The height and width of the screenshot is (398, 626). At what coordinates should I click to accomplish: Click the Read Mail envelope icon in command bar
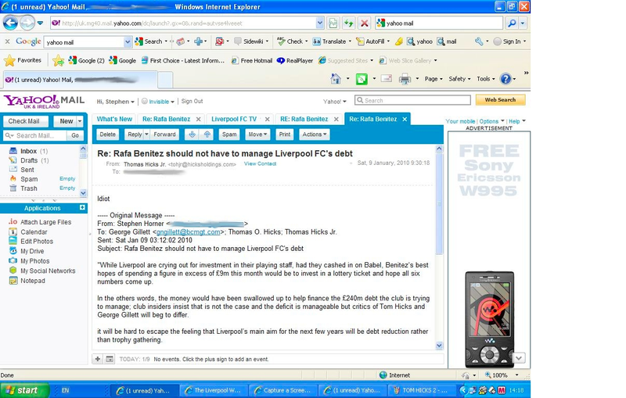tap(386, 78)
